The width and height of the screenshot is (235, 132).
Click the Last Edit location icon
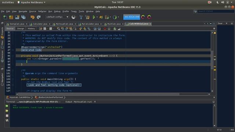pos(40,29)
